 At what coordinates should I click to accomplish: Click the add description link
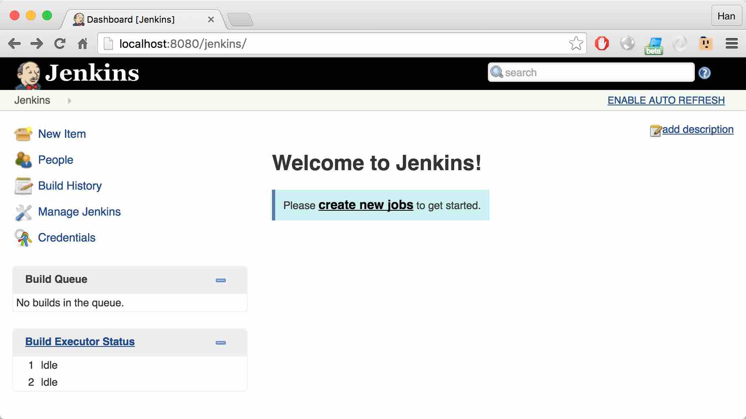[697, 129]
